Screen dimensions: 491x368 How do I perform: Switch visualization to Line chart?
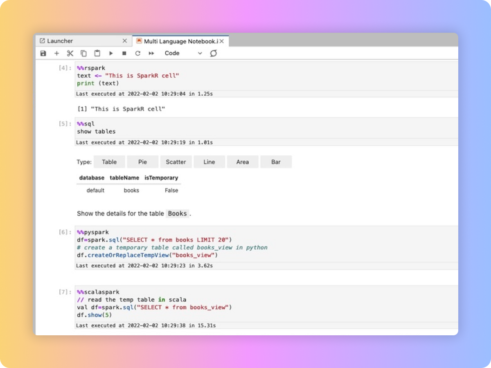pos(209,162)
